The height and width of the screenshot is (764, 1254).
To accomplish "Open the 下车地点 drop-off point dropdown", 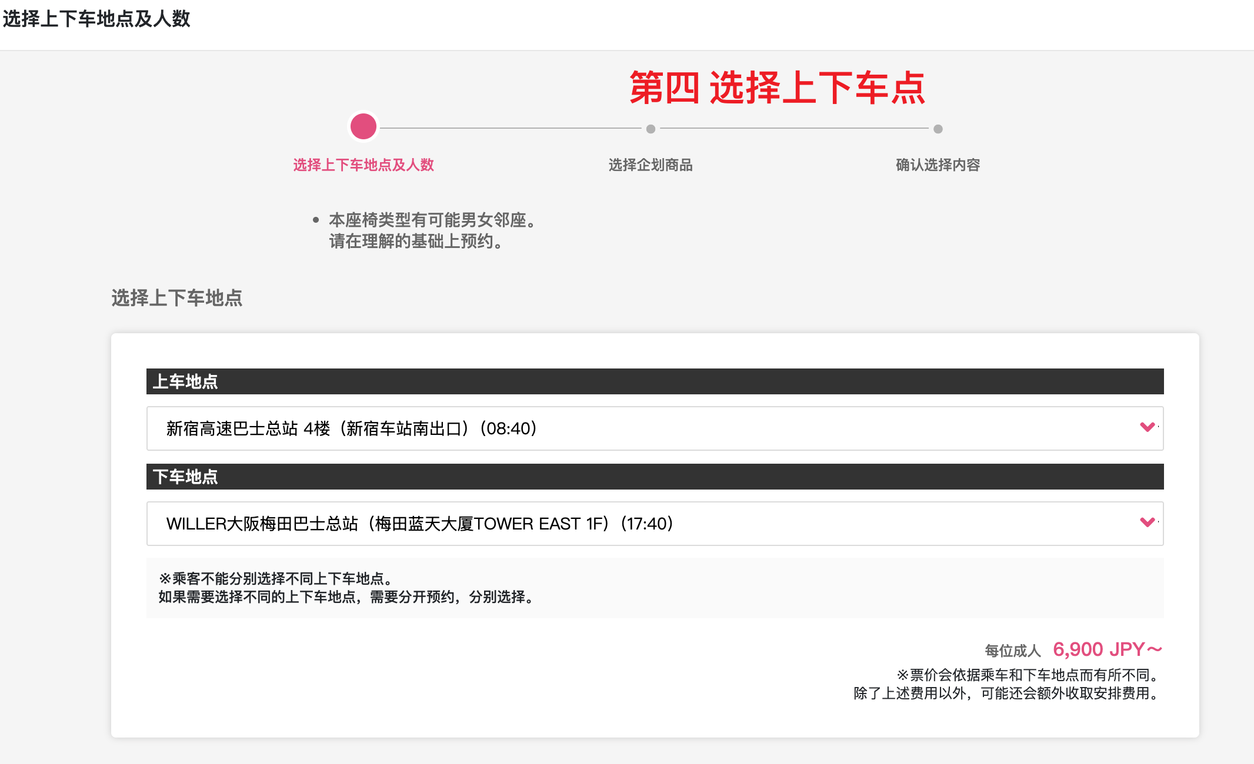I will (655, 524).
